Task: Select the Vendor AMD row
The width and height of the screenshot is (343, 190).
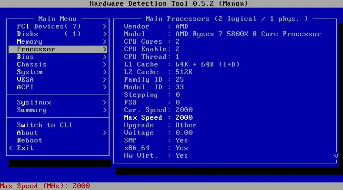Action: [156, 27]
